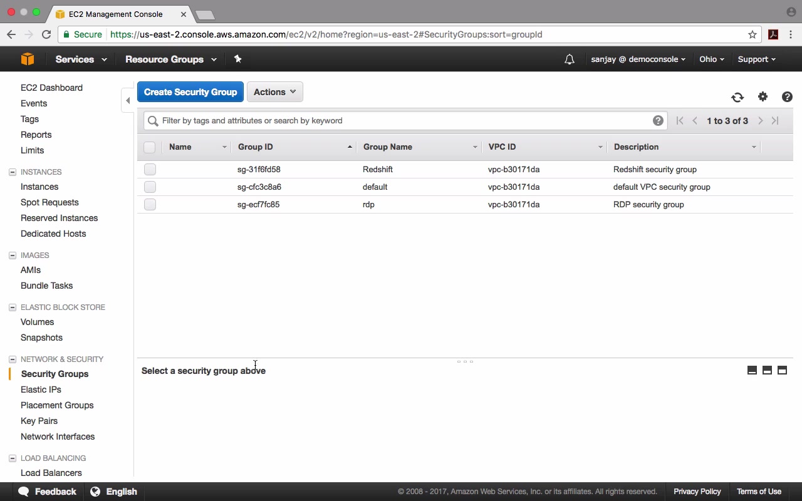Go to Instances in sidebar

click(39, 187)
